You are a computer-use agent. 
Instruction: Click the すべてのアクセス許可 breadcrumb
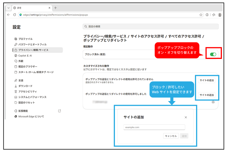185,36
